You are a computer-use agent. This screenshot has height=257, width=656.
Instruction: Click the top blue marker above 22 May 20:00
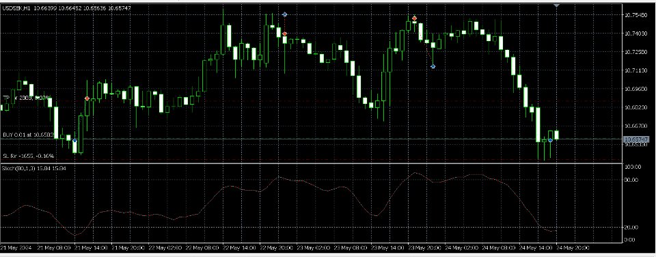coord(285,14)
